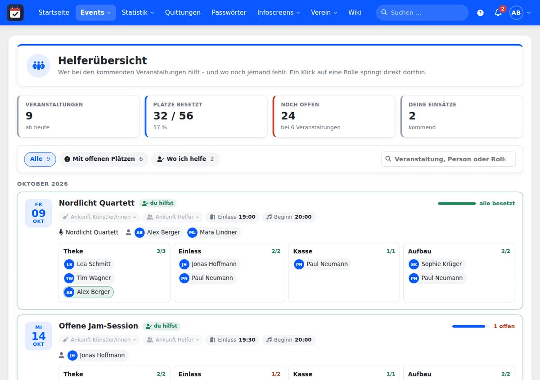Click the person-check icon in Nordlicht's 'du hilfst' badge

tap(145, 203)
